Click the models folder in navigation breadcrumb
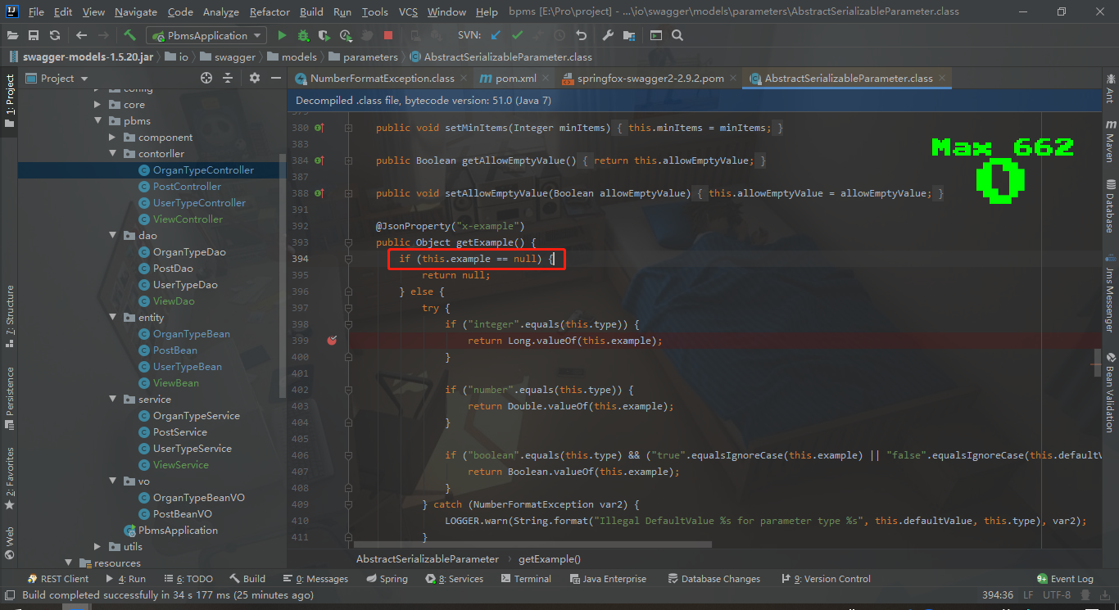The width and height of the screenshot is (1119, 610). pyautogui.click(x=292, y=56)
